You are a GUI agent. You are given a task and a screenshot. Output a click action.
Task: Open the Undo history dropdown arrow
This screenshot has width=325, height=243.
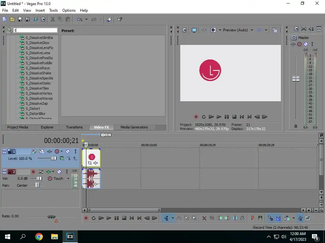click(86, 19)
